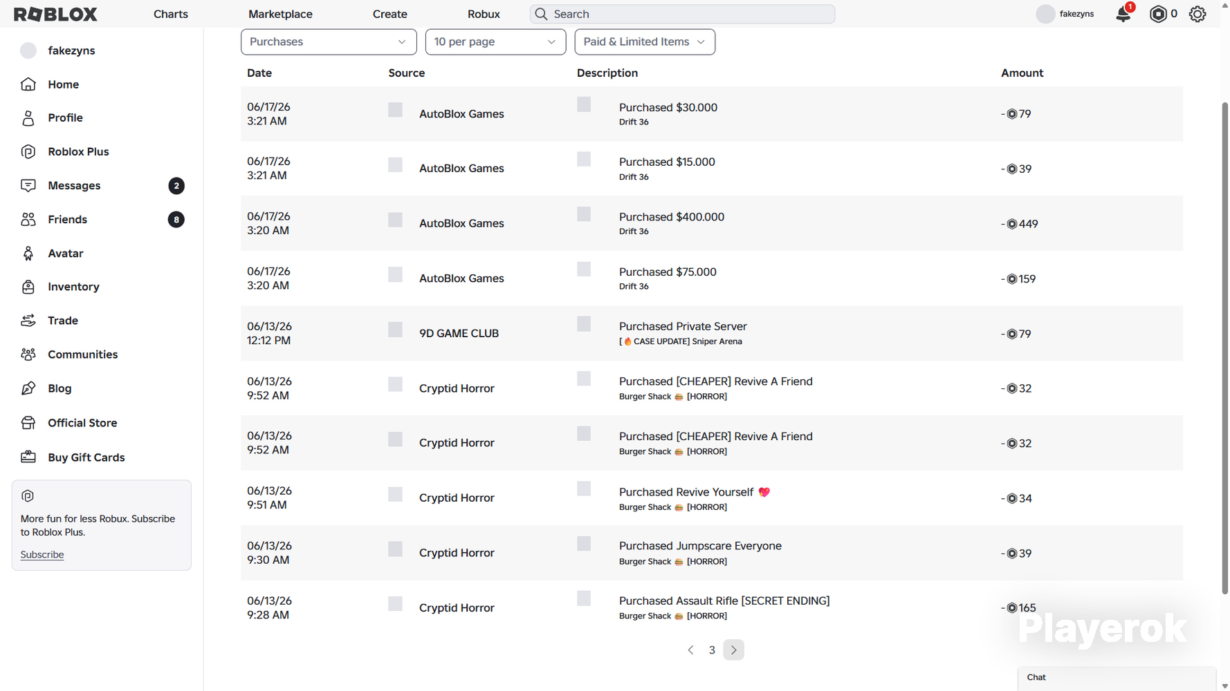Viewport: 1230px width, 691px height.
Task: Click the Friends icon in sidebar
Action: [x=28, y=219]
